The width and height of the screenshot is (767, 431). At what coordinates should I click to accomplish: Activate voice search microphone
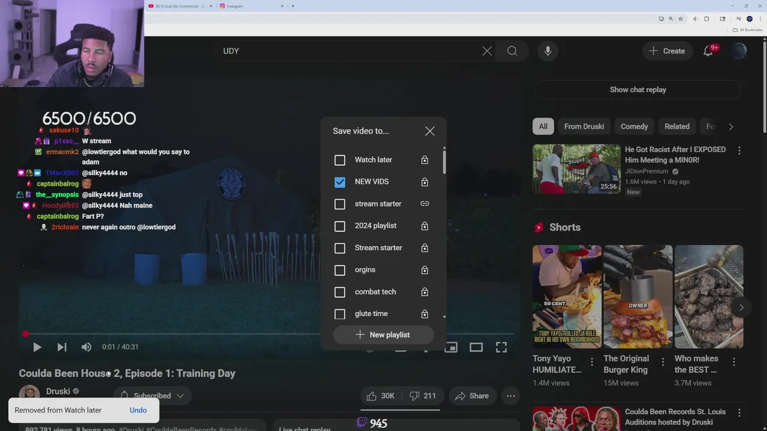point(548,51)
